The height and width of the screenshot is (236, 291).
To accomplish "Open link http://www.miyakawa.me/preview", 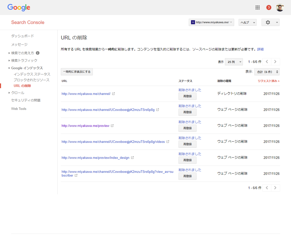I will (85, 126).
